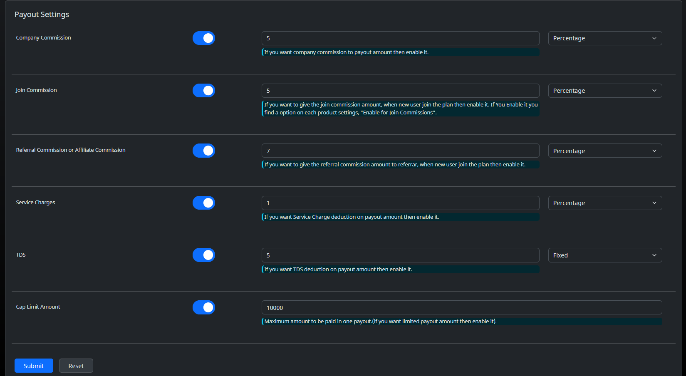Click inside the Join Commission amount field
This screenshot has height=376, width=686.
[x=400, y=90]
